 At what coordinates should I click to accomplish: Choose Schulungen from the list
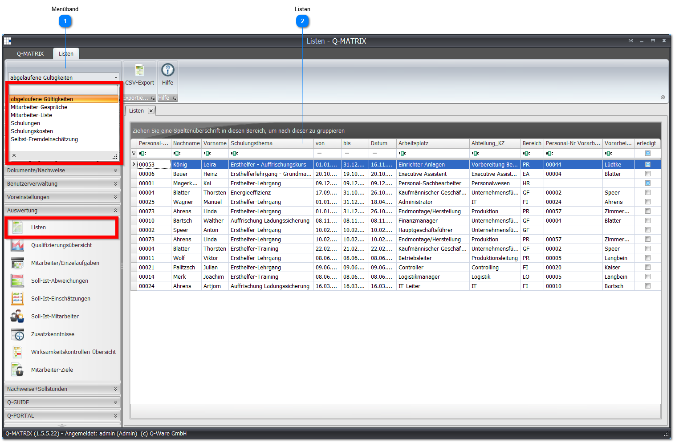click(64, 123)
